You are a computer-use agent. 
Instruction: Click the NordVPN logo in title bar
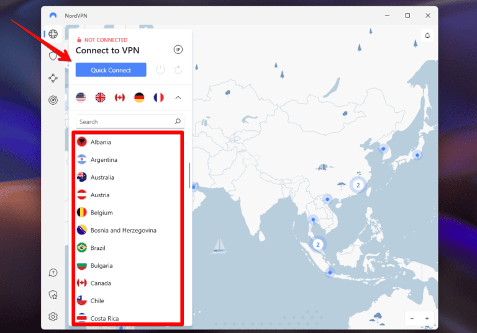coord(53,16)
